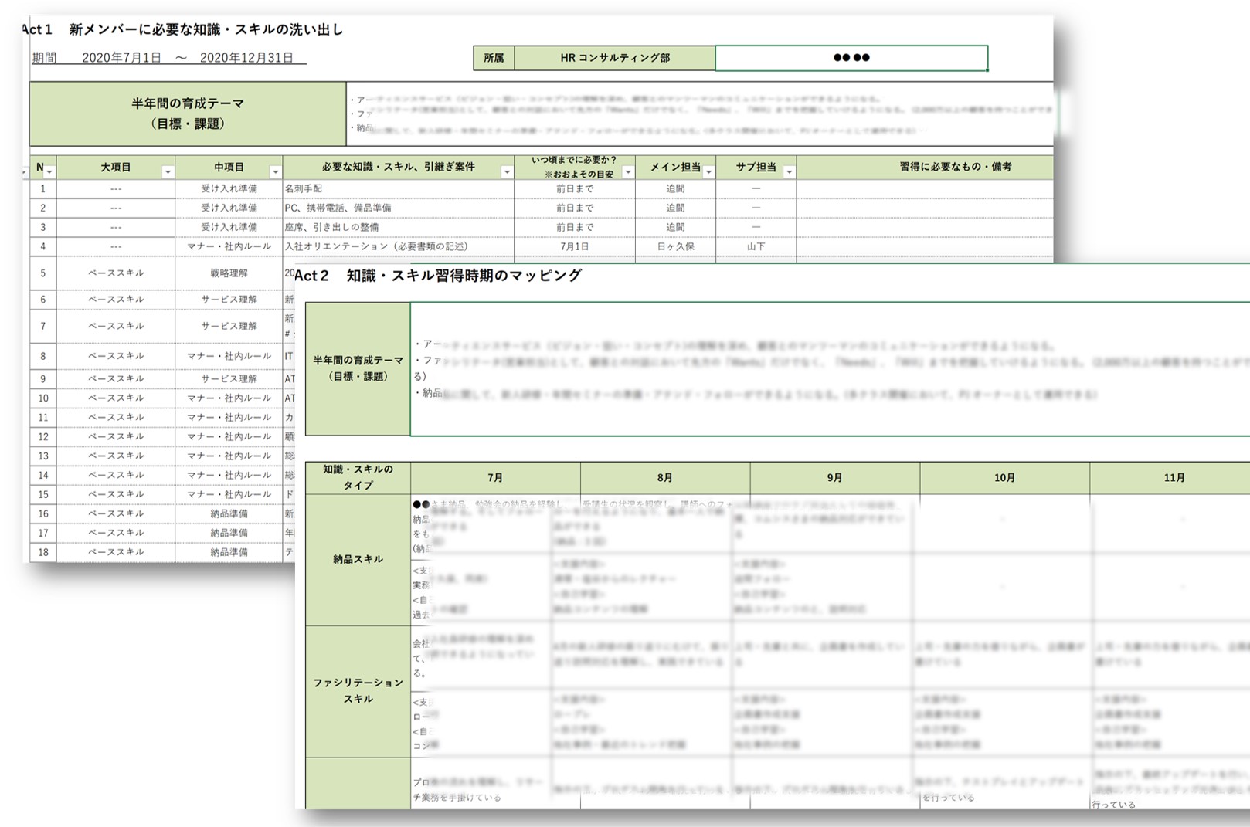1250x827 pixels.
Task: Open the 中項目 column filter dropdown
Action: [x=274, y=172]
